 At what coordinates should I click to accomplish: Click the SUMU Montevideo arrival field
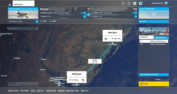pos(113,13)
